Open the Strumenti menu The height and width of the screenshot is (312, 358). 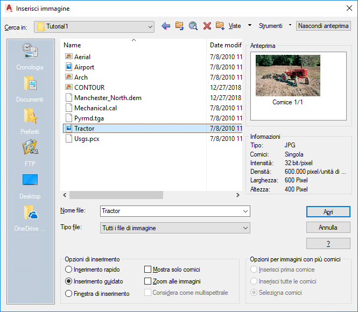271,26
